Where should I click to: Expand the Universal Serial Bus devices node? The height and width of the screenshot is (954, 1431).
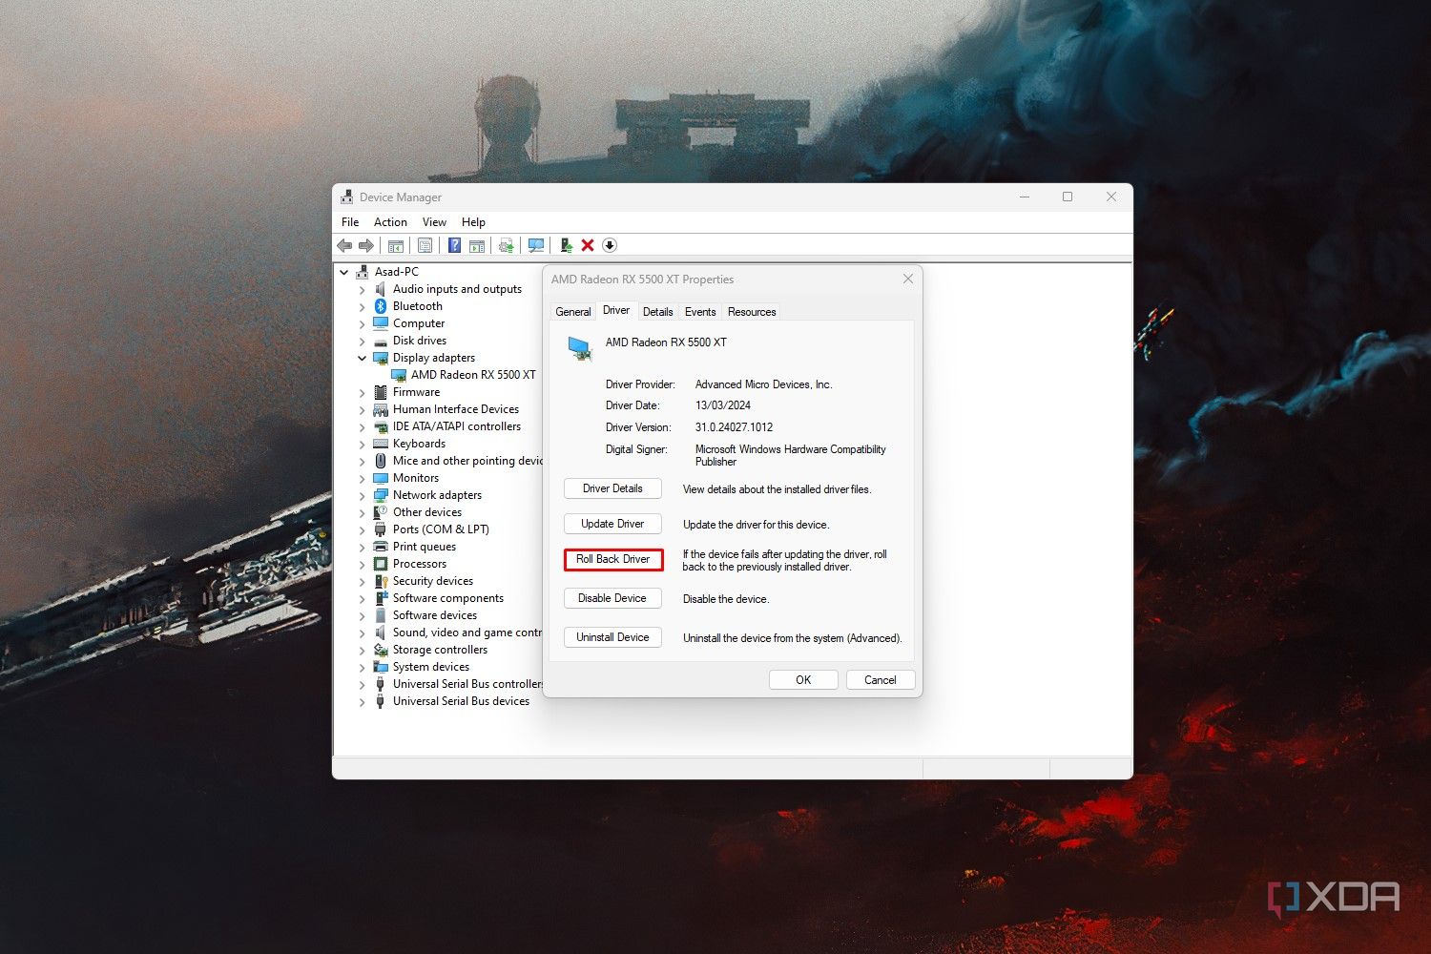362,701
